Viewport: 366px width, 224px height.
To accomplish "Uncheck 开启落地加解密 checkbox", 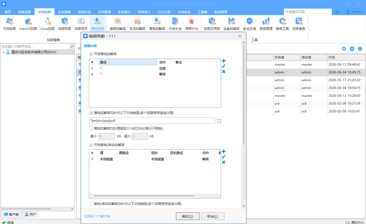I will click(x=91, y=54).
